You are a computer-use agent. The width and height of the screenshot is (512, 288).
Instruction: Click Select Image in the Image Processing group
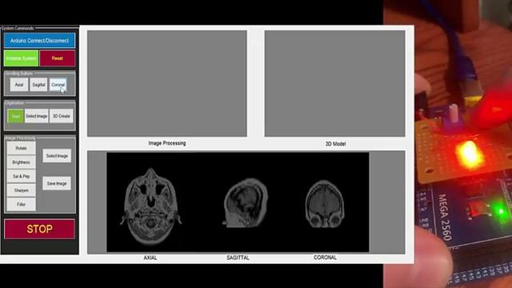pyautogui.click(x=57, y=156)
